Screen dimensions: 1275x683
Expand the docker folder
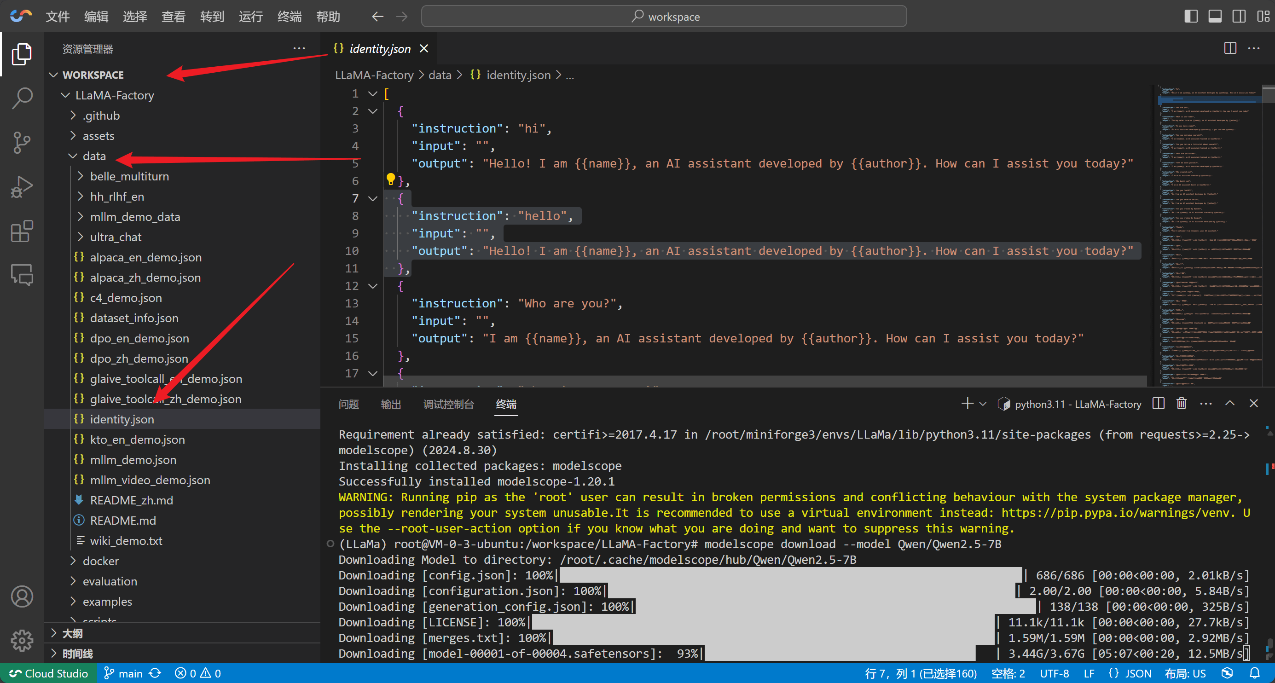tap(100, 561)
